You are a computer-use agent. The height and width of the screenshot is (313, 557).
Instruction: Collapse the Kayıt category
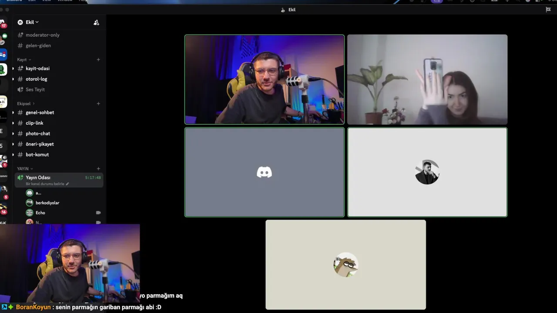[x=24, y=60]
